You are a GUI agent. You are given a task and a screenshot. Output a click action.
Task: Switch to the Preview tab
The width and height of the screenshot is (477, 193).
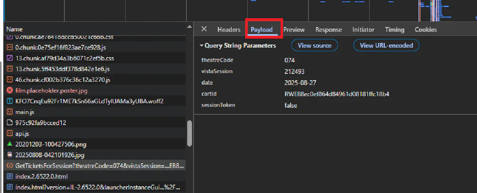tap(294, 30)
